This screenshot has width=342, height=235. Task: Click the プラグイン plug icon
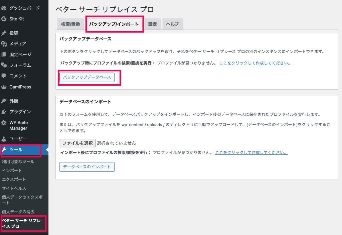[x=4, y=112]
